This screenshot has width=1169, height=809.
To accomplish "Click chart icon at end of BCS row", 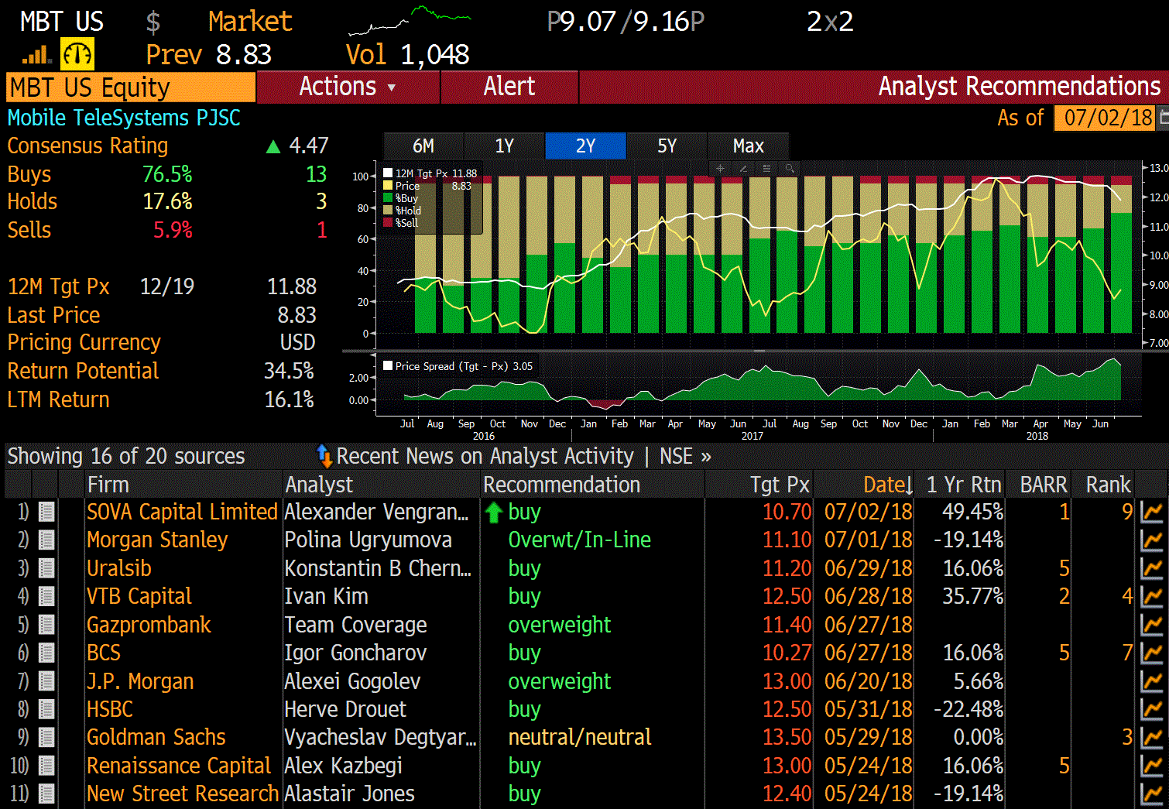I will (1152, 653).
